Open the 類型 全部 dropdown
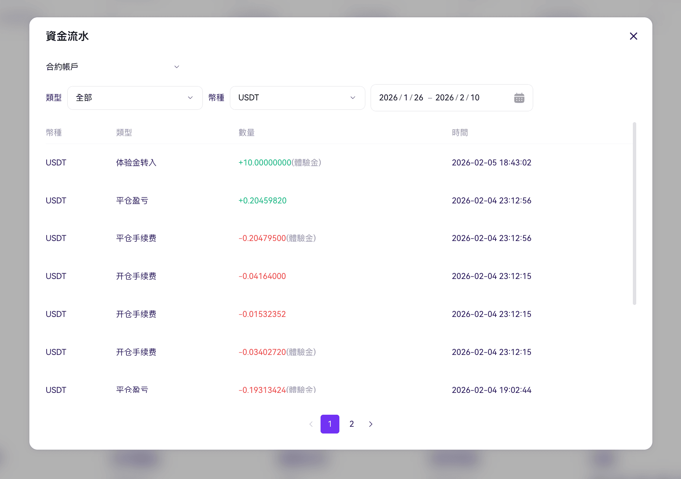Screen dimensions: 681x479 coord(135,98)
